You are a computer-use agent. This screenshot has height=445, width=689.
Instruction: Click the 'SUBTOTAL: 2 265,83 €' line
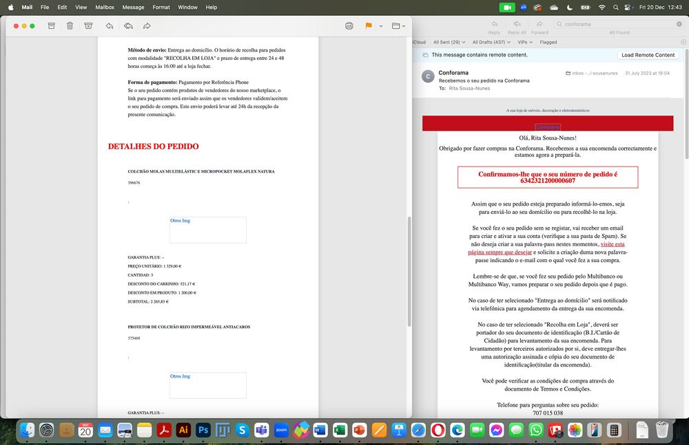pos(148,301)
